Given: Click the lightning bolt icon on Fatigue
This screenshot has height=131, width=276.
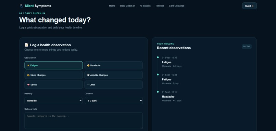Looking at the screenshot, I should (28, 65).
